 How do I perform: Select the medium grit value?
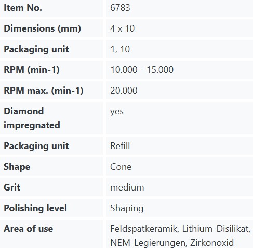click(127, 187)
